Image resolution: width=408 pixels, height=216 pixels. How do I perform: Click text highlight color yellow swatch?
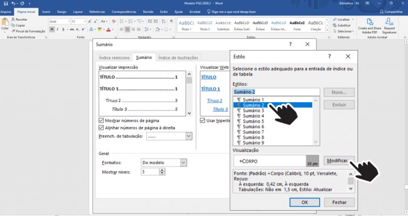[99, 29]
